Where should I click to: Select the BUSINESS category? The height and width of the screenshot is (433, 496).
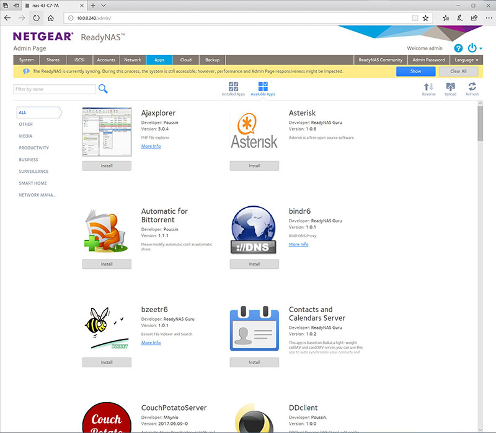click(x=28, y=160)
